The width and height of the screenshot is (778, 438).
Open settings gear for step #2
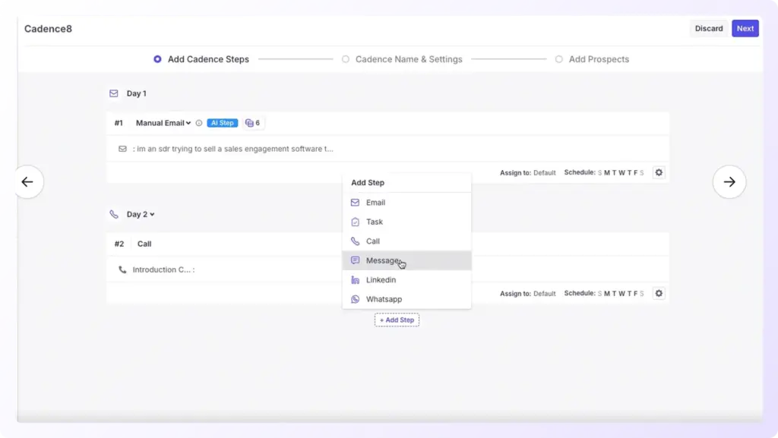click(658, 293)
